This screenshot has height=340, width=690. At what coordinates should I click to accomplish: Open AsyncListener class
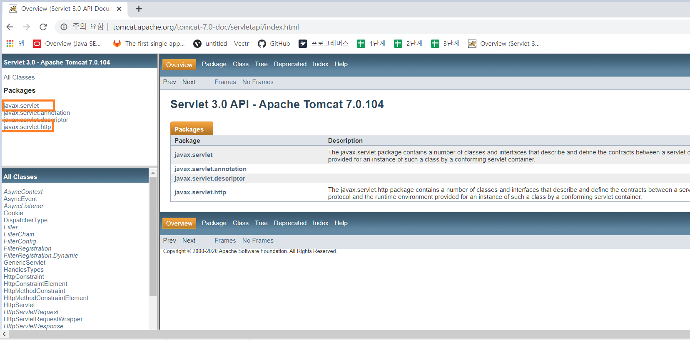24,206
